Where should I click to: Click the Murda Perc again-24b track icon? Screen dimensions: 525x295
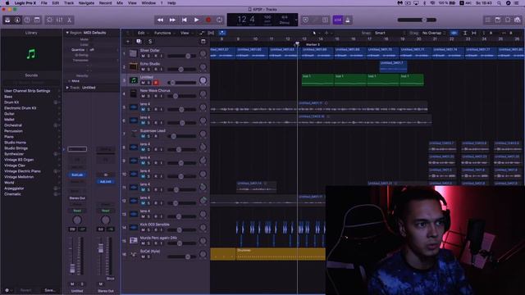[x=133, y=240]
